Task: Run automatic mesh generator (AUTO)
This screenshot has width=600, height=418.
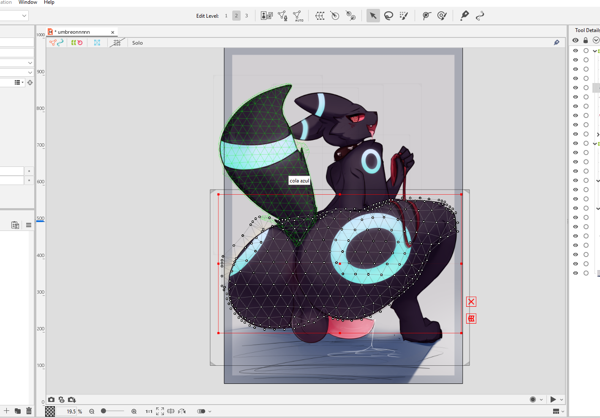Action: click(298, 16)
